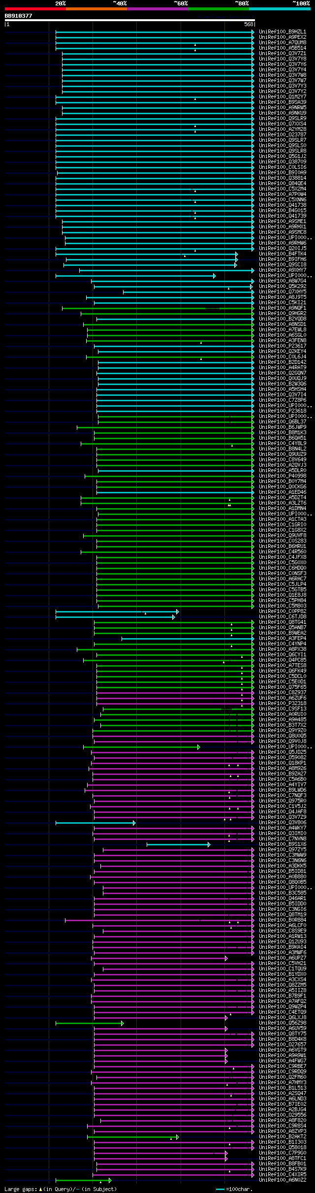Select hit UniRef100_Q9UVF8
Viewport: 315px width, 1193px height.
click(x=283, y=535)
